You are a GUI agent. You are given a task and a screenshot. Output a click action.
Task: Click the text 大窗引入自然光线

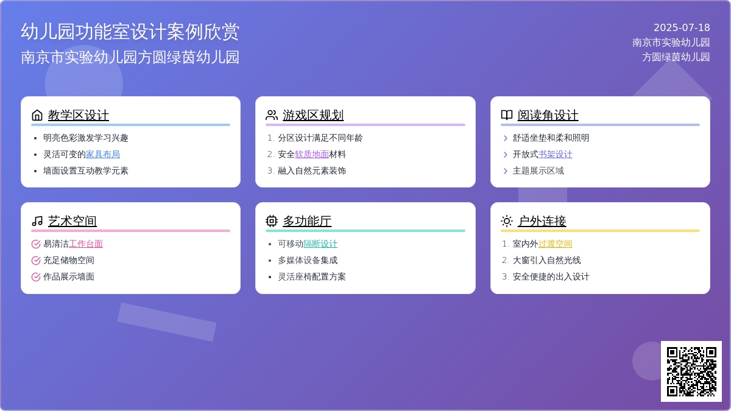547,260
